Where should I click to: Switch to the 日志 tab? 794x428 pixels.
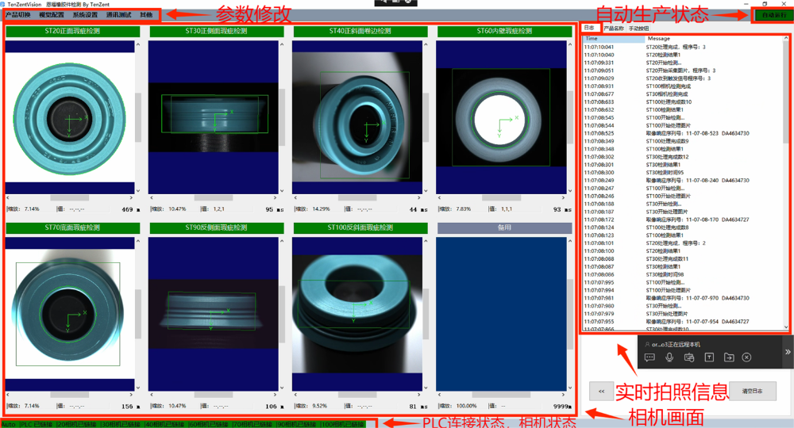pos(589,28)
